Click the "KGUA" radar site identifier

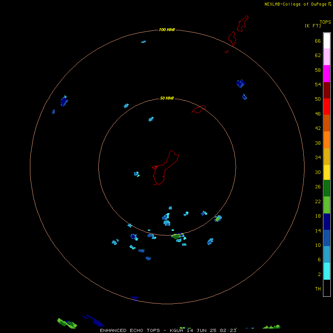[176, 330]
